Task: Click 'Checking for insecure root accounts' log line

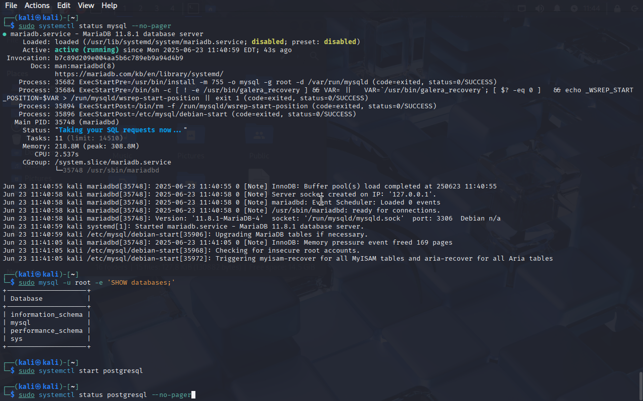Action: (x=181, y=250)
